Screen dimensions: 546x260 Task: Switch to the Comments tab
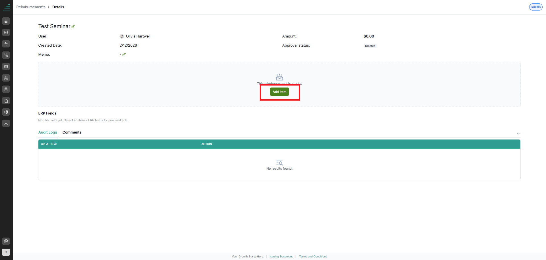pos(72,132)
